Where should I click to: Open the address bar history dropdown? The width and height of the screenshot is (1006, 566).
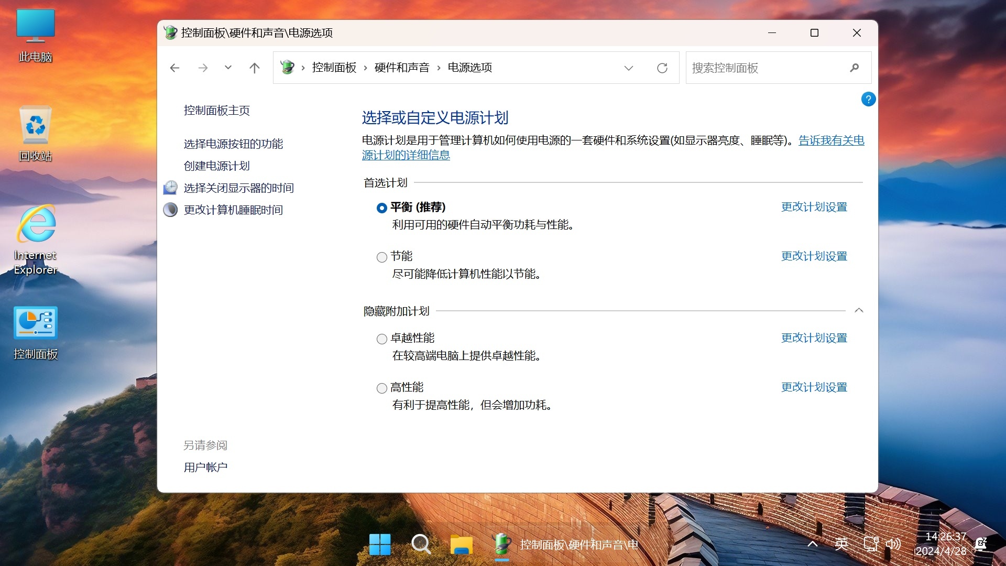point(628,68)
